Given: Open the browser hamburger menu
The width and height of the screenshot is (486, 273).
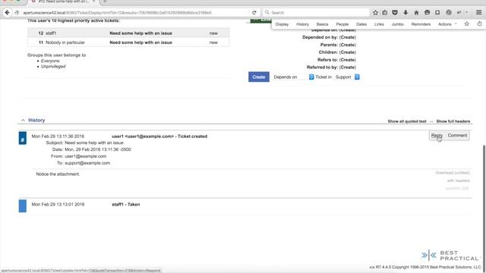Looking at the screenshot, I should tap(479, 13).
